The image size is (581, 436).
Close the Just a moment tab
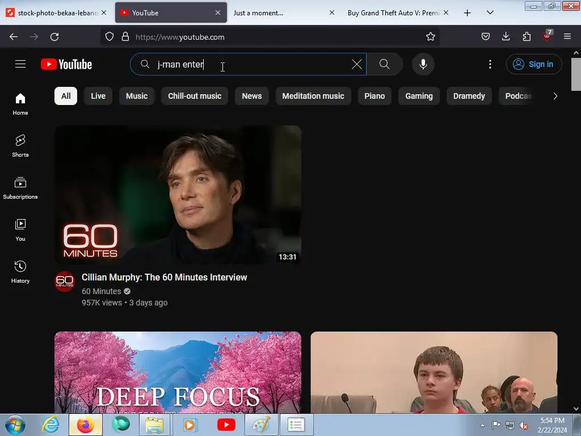pyautogui.click(x=332, y=13)
